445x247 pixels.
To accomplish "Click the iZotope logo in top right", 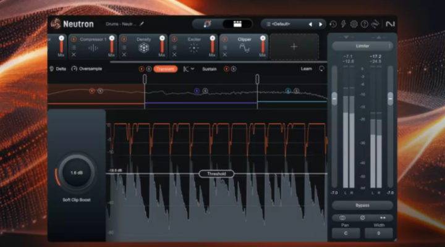I will (x=390, y=24).
